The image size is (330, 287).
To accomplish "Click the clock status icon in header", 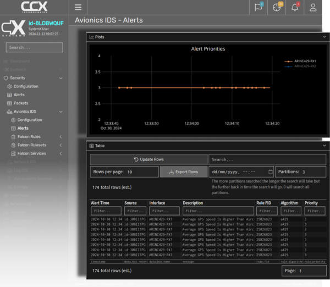I will (277, 7).
